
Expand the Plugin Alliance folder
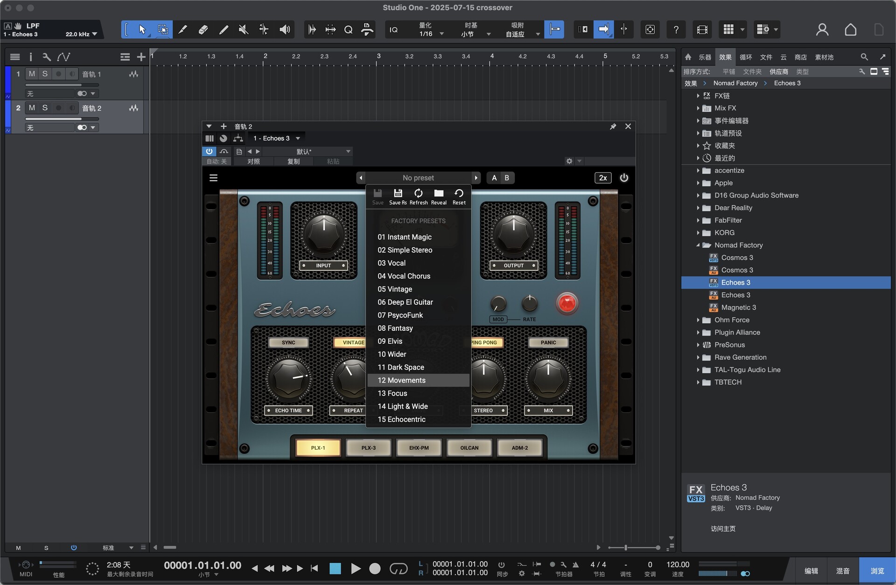[x=698, y=333]
